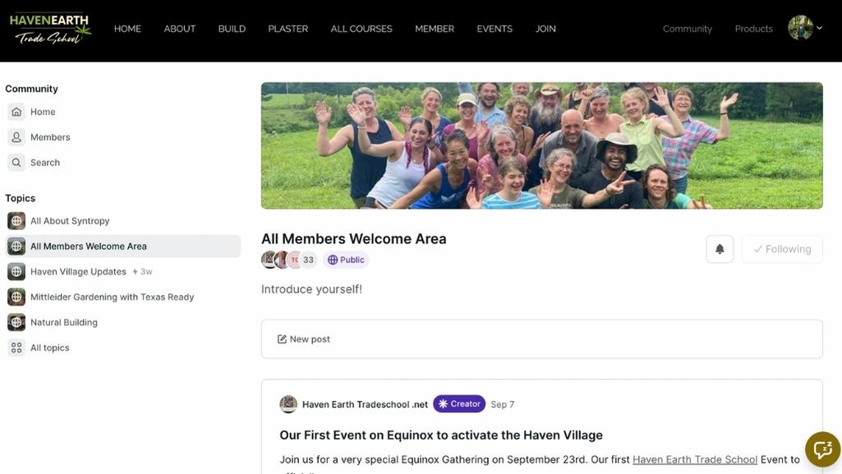The image size is (842, 474).
Task: Click the All About Syntropy topic icon
Action: pos(16,221)
